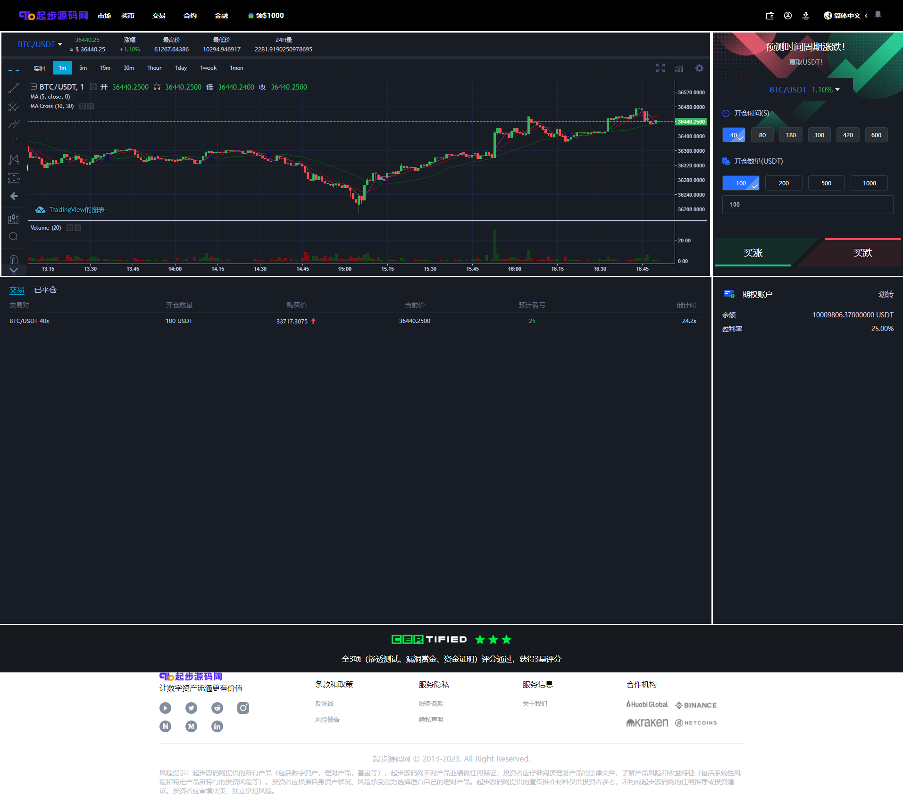The height and width of the screenshot is (795, 903).
Task: Click the Binance partner logo
Action: [696, 705]
